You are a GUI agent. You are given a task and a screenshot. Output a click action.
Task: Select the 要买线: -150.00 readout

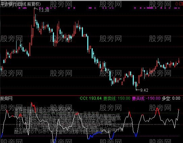pyautogui.click(x=146, y=98)
